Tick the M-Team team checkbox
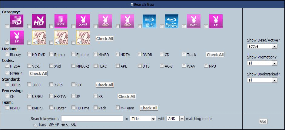 118,108
